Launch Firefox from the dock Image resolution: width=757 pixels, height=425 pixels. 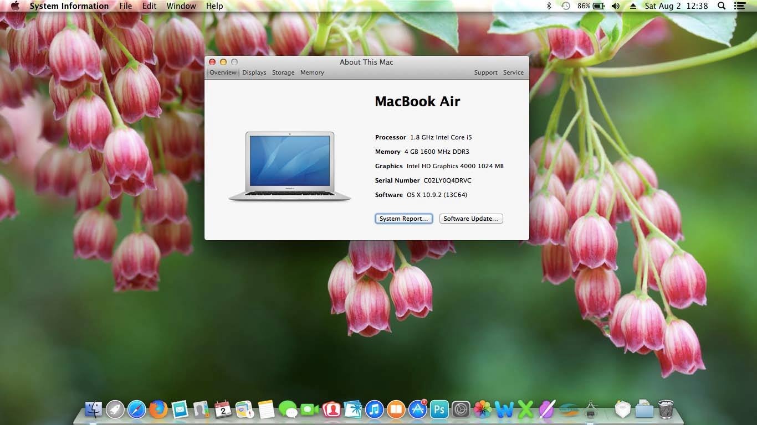158,410
